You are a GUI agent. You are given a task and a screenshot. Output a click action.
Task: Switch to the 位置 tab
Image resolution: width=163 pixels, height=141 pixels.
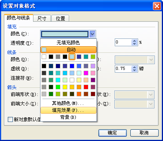coord(60,18)
